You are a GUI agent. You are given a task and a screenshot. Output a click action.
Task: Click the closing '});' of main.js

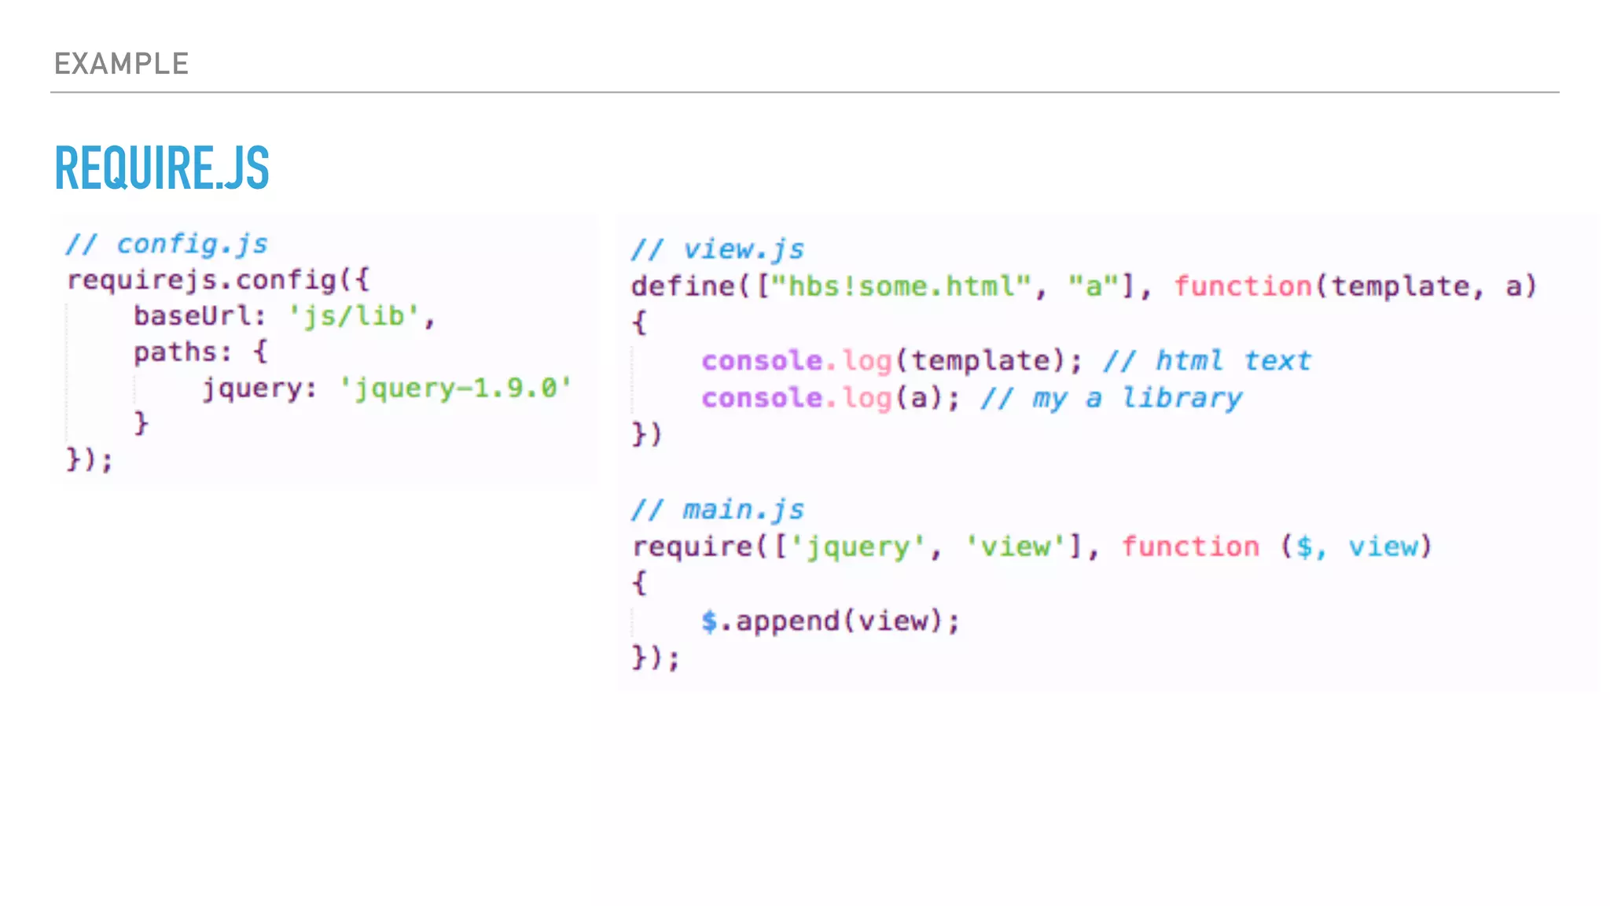coord(656,657)
